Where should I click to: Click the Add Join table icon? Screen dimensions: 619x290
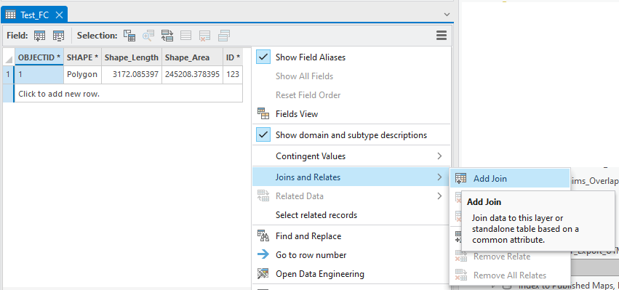[x=460, y=178]
